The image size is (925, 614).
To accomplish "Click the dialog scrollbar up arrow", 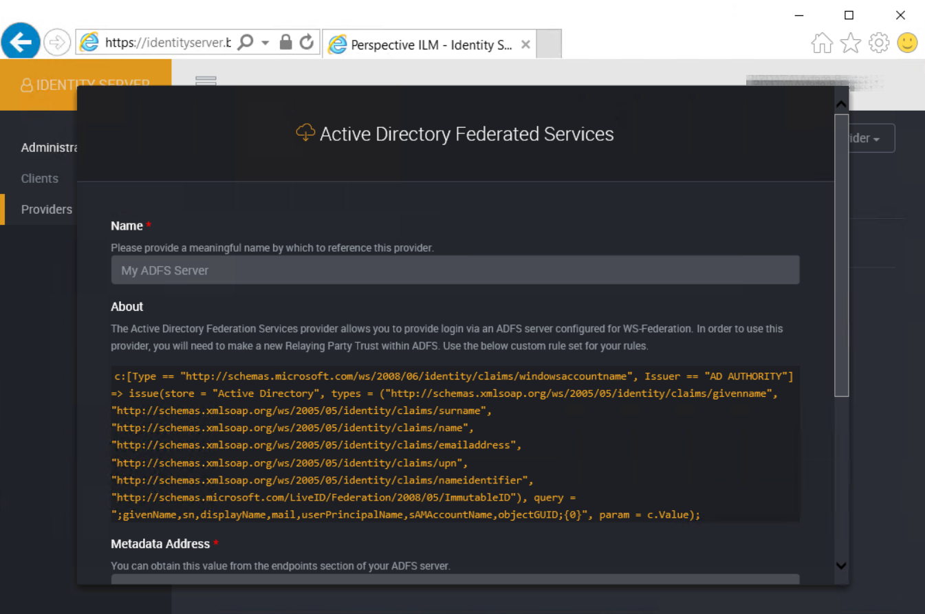I will point(840,104).
